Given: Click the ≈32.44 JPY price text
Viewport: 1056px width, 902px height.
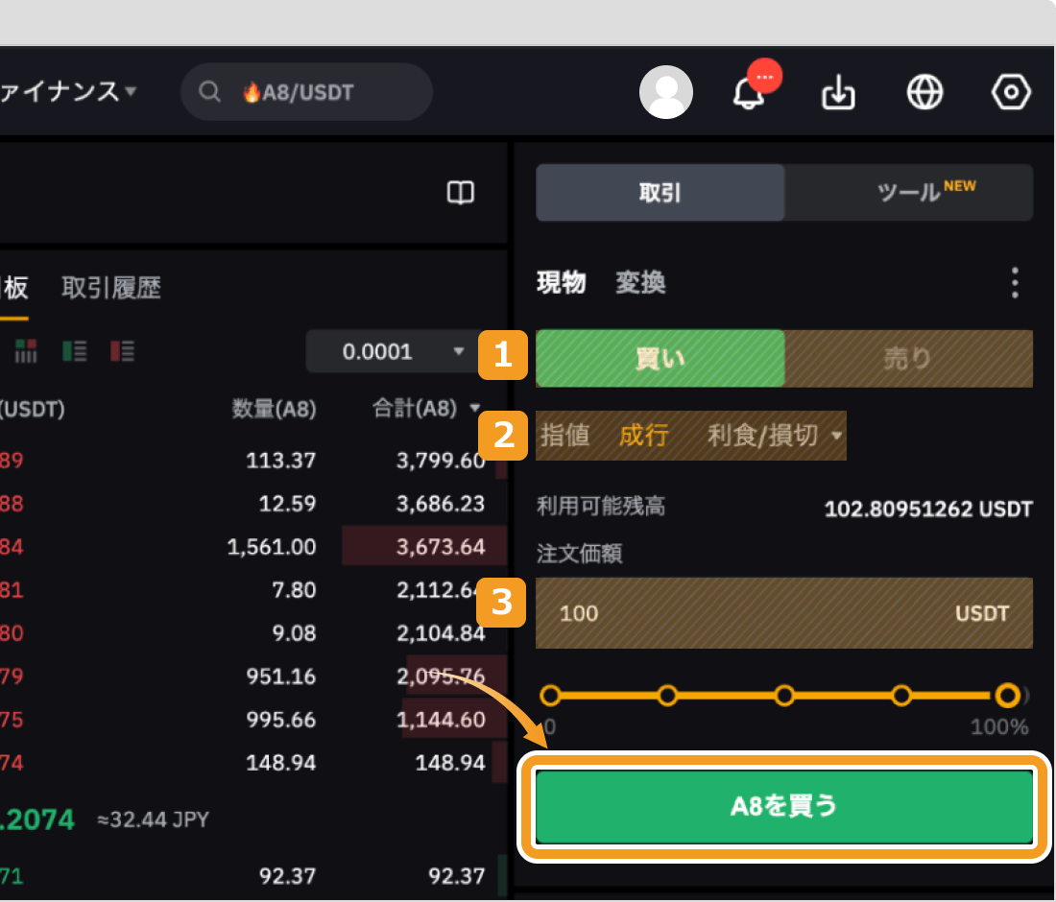Looking at the screenshot, I should click(154, 819).
